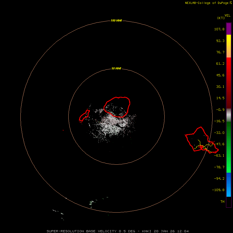The width and height of the screenshot is (233, 233).
Task: Click the 61.2 legend value
Action: (x=220, y=64)
